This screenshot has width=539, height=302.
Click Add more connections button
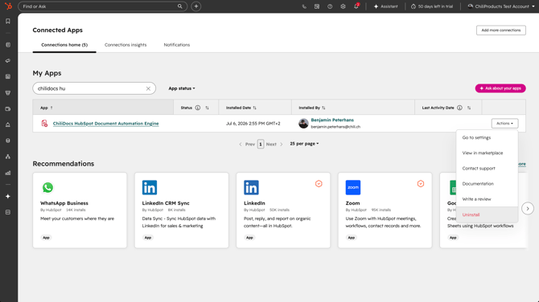[501, 31]
